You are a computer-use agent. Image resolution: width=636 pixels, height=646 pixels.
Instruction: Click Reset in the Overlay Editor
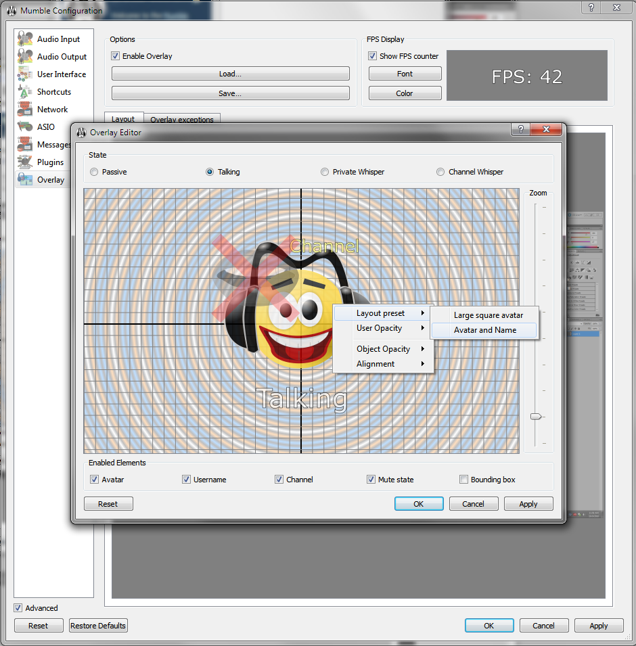(x=108, y=504)
